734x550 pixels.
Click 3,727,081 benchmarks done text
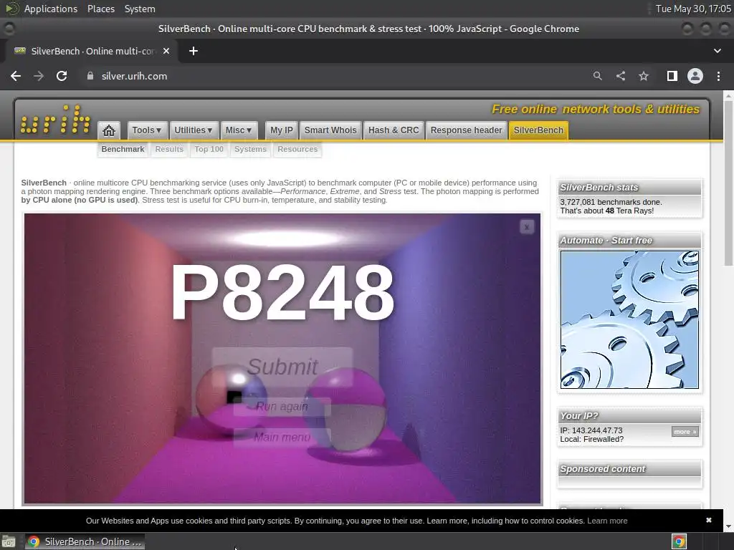pyautogui.click(x=611, y=202)
